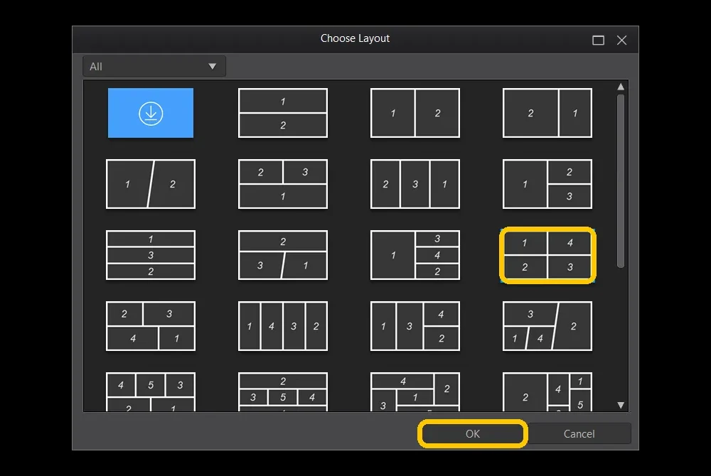Screen dimensions: 711x476
Task: Select the four-column 1, 4, 3, 2 layout
Action: [x=283, y=326]
